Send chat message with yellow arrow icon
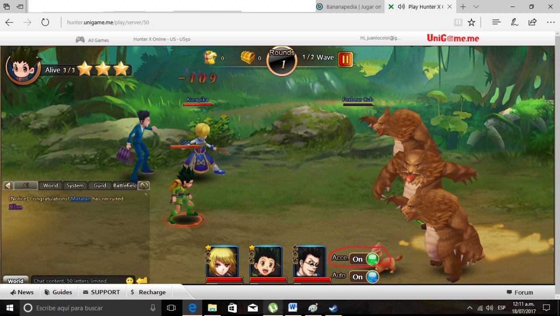The height and width of the screenshot is (316, 560). click(x=142, y=281)
